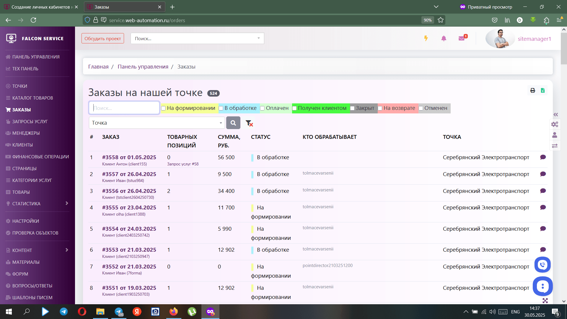This screenshot has height=319, width=567.
Task: Enable the 'Оплачен' status checkbox
Action: [262, 108]
